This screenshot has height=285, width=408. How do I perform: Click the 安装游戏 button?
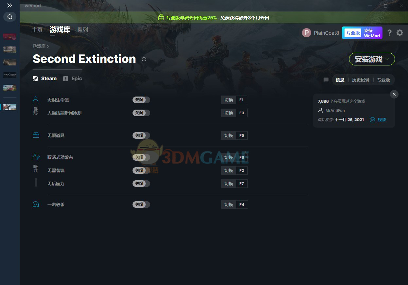tap(372, 59)
